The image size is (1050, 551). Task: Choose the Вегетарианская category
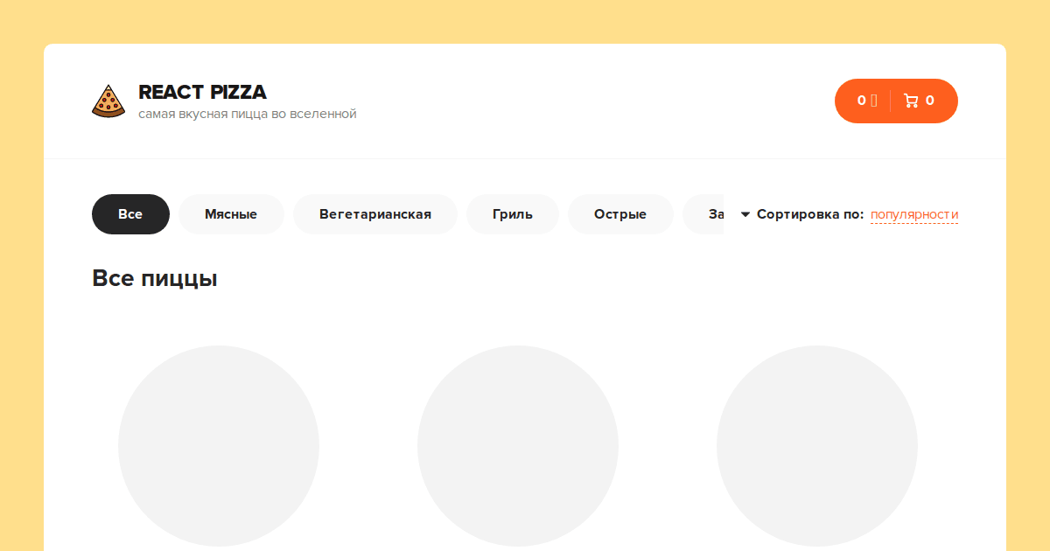(374, 214)
